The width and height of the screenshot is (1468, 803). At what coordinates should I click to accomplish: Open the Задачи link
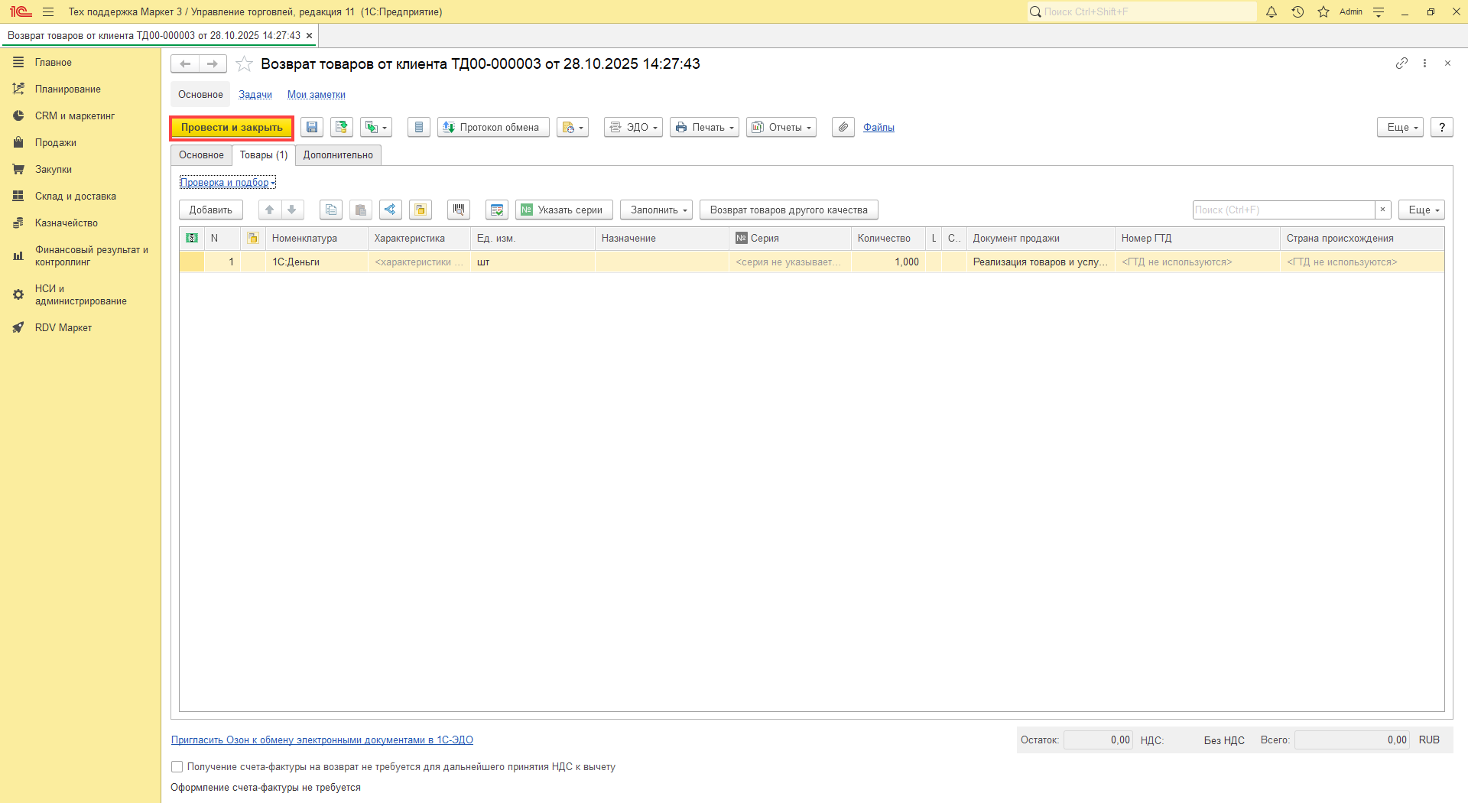tap(255, 94)
